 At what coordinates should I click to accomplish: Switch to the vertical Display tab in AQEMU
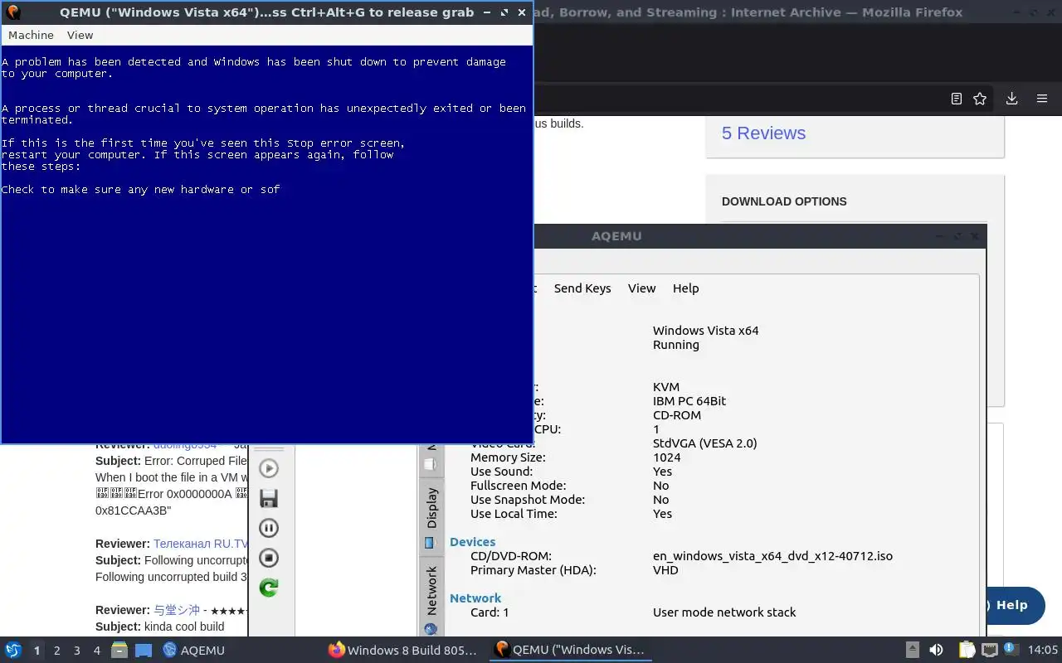(431, 515)
